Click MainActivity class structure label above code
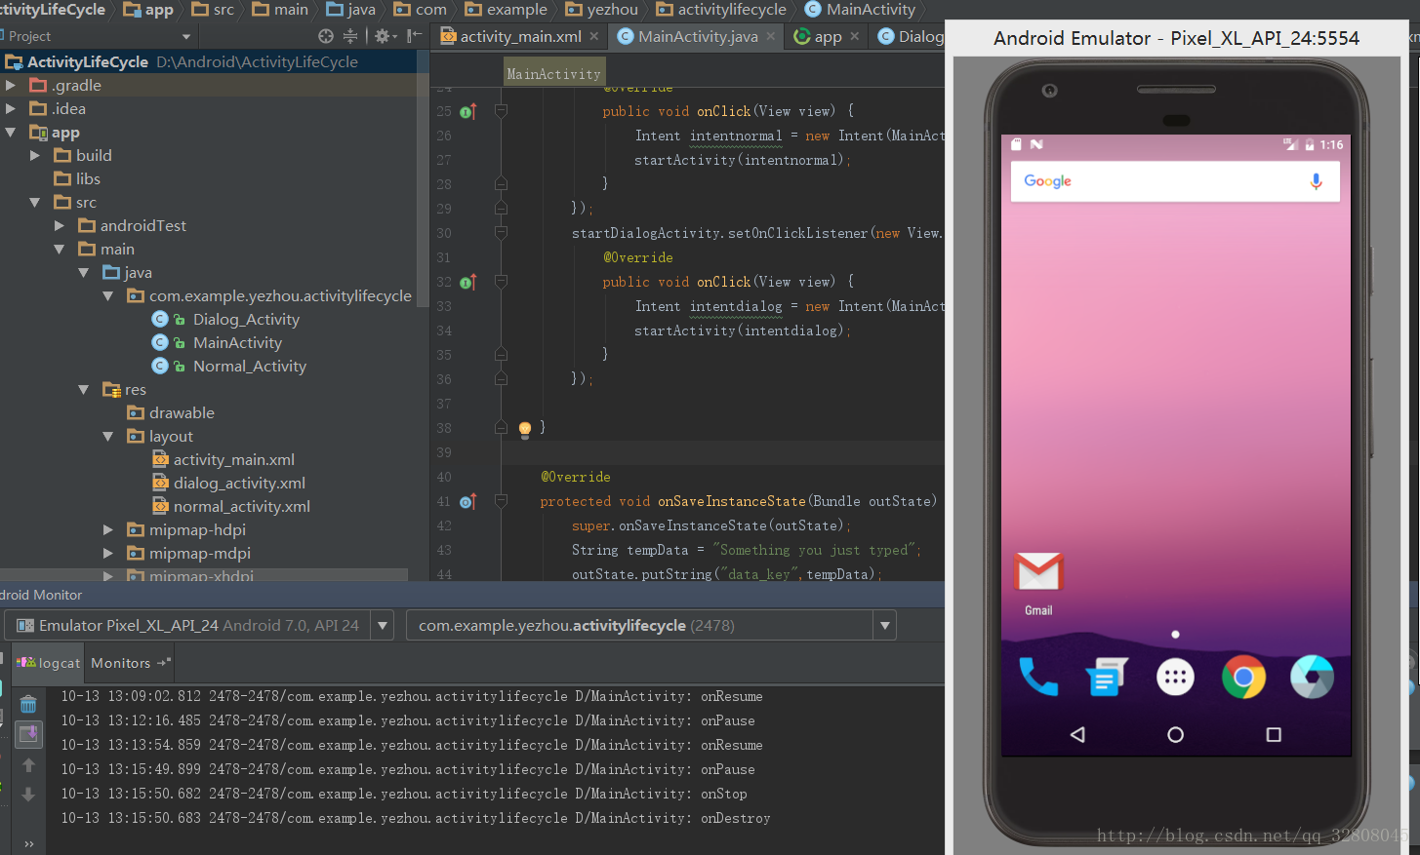Image resolution: width=1420 pixels, height=855 pixels. point(554,73)
